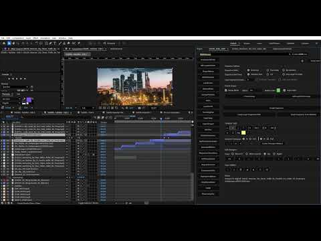Select the Pen tool
This screenshot has height=241, width=321.
pyautogui.click(x=51, y=44)
